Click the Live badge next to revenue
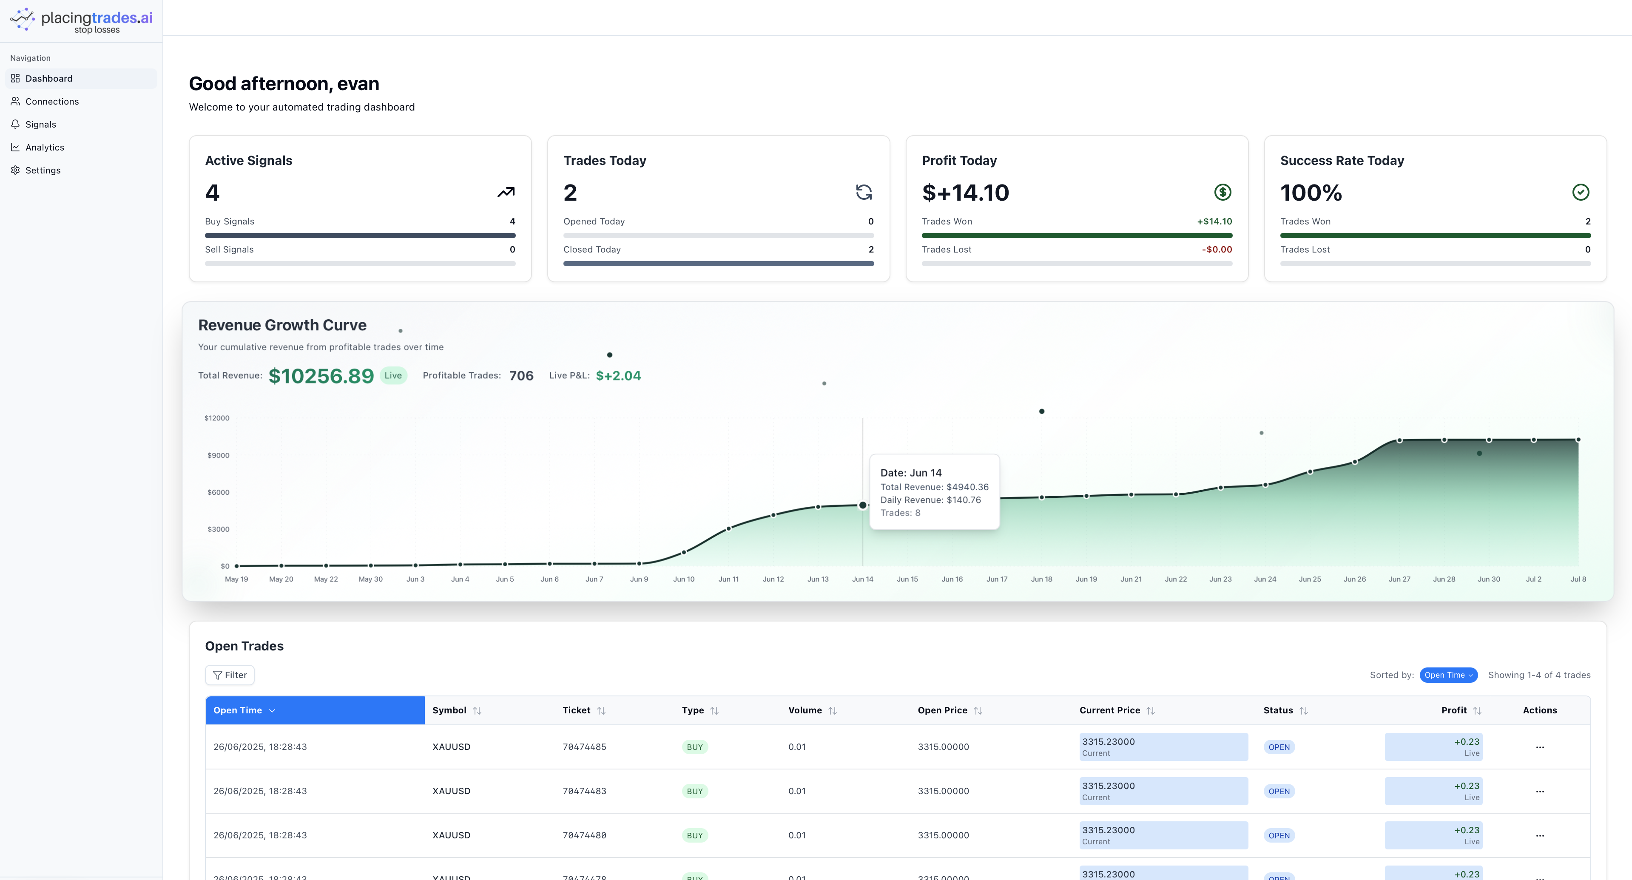 [x=393, y=376]
